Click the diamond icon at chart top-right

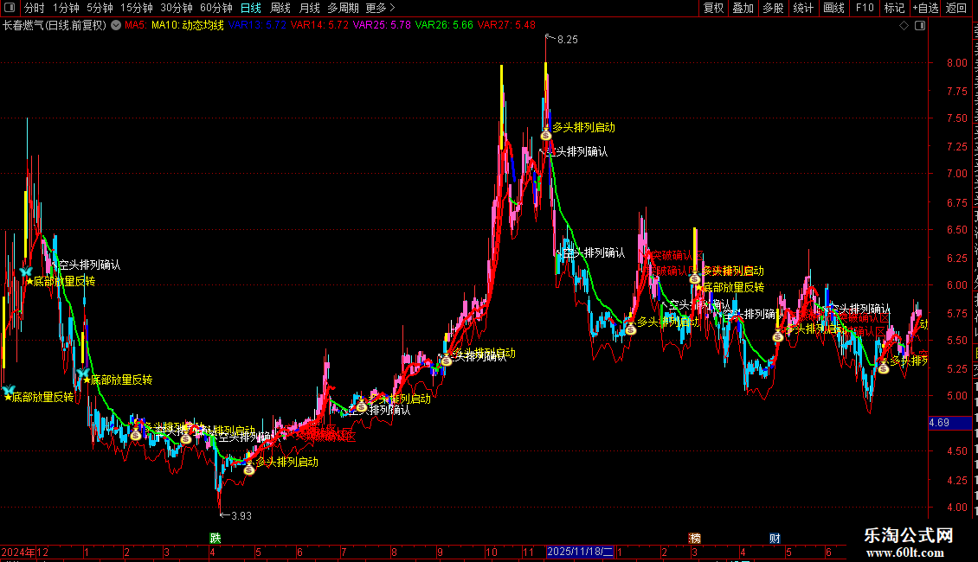coord(904,26)
